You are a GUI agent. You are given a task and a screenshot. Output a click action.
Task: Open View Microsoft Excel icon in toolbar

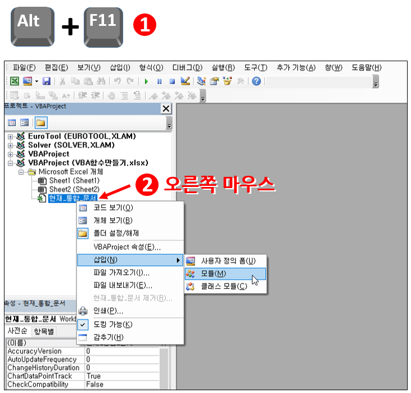pyautogui.click(x=15, y=81)
